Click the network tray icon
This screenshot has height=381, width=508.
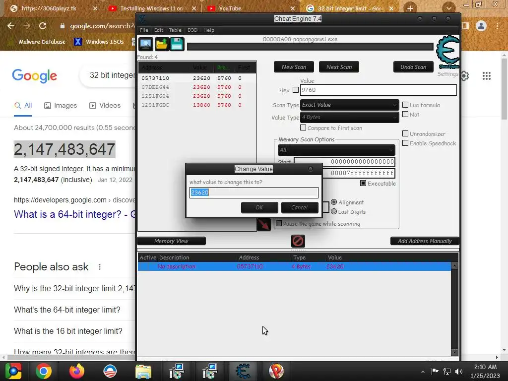[x=447, y=371]
